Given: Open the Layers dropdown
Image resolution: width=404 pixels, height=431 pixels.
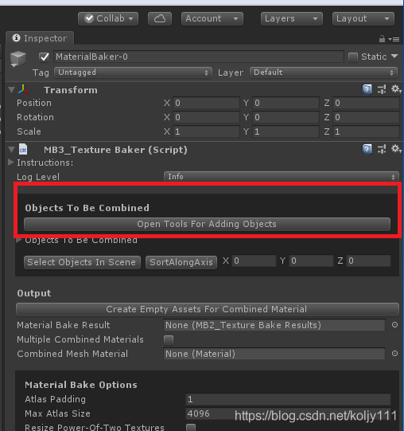Looking at the screenshot, I should click(x=292, y=18).
